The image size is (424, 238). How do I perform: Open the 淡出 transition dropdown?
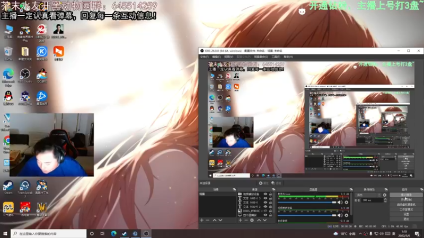(368, 195)
